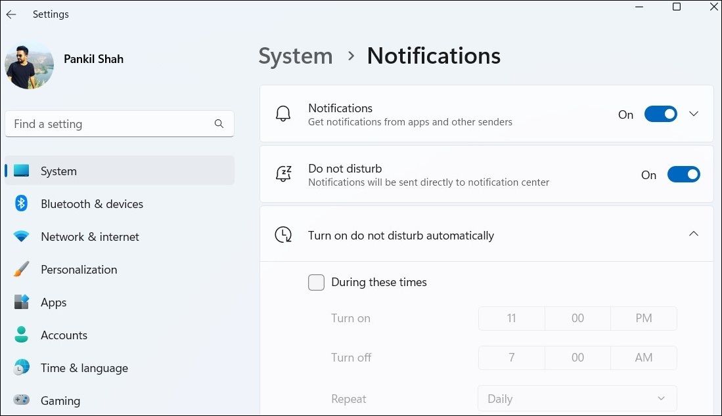Click the Pankil Shah profile picture
The image size is (722, 416).
tap(30, 66)
